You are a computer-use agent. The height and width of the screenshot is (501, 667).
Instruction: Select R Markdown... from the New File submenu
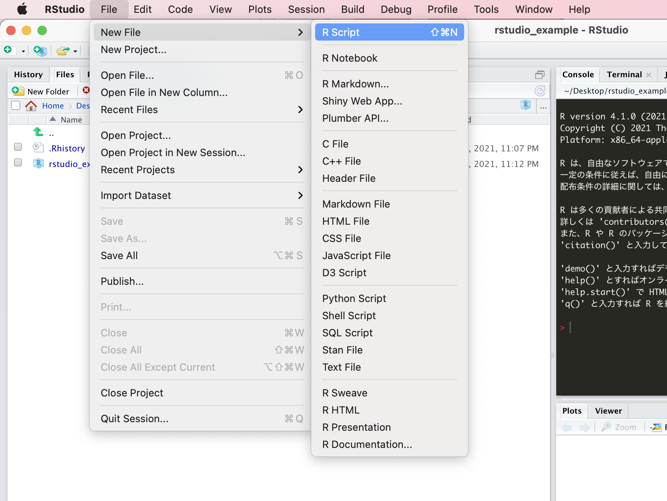355,84
